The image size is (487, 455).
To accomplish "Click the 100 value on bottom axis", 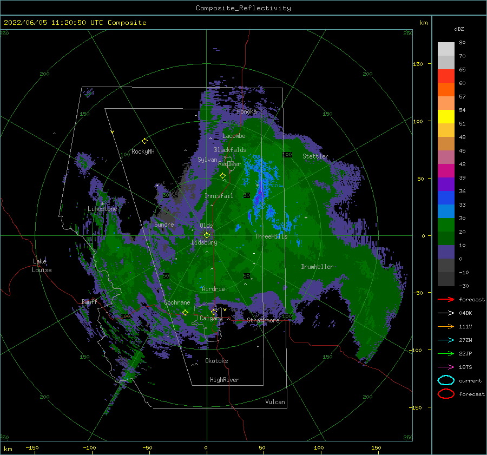I will pyautogui.click(x=319, y=447).
